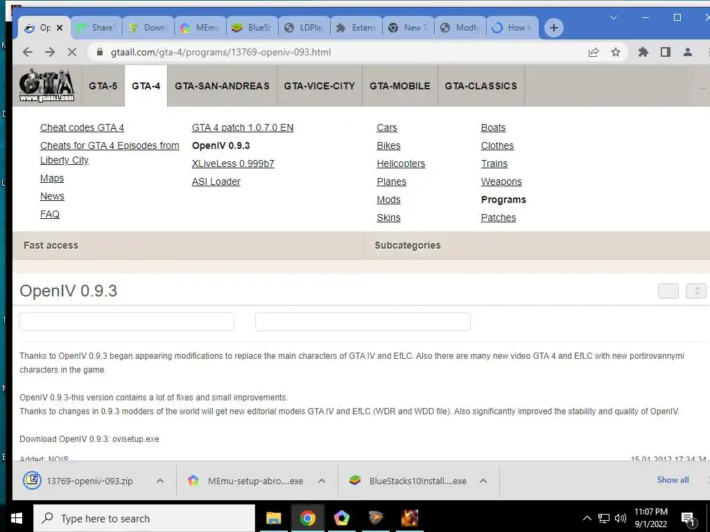Open the GTA-VICE-CITY section

[319, 86]
